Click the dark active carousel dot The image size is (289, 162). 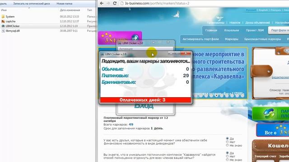[217, 95]
